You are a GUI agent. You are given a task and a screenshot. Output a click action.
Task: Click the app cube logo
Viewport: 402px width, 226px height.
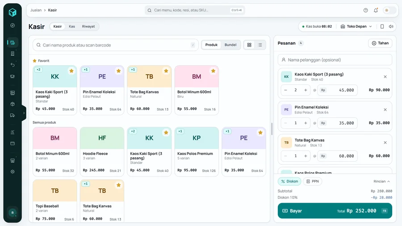click(x=13, y=12)
